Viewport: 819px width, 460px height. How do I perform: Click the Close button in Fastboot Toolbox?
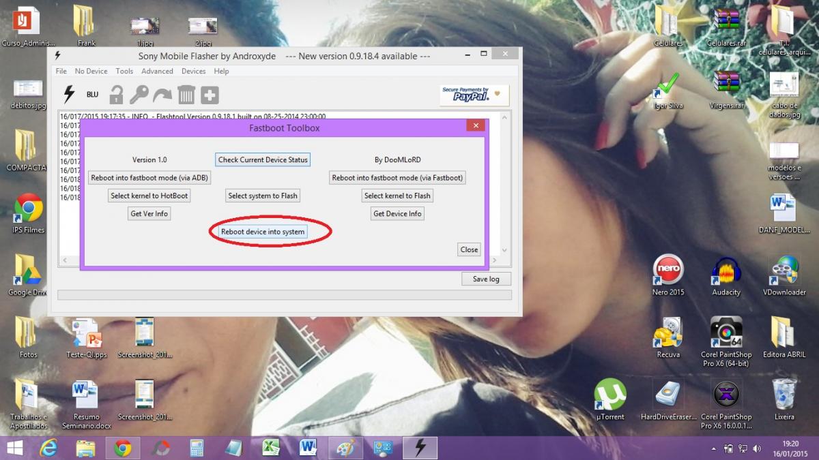click(469, 249)
